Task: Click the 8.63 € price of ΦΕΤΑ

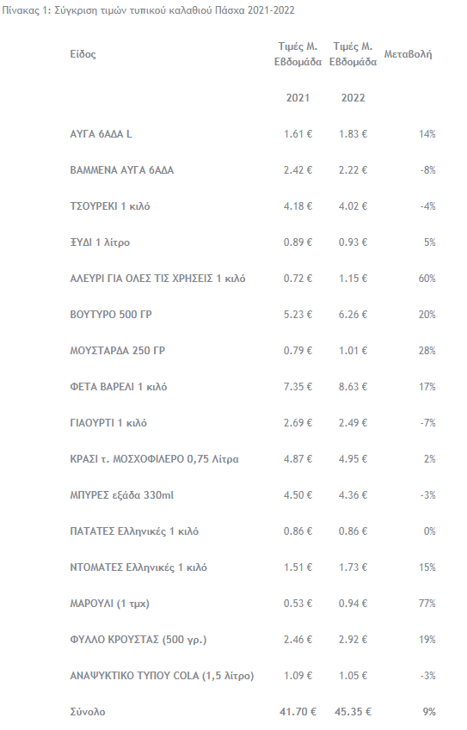Action: click(353, 387)
